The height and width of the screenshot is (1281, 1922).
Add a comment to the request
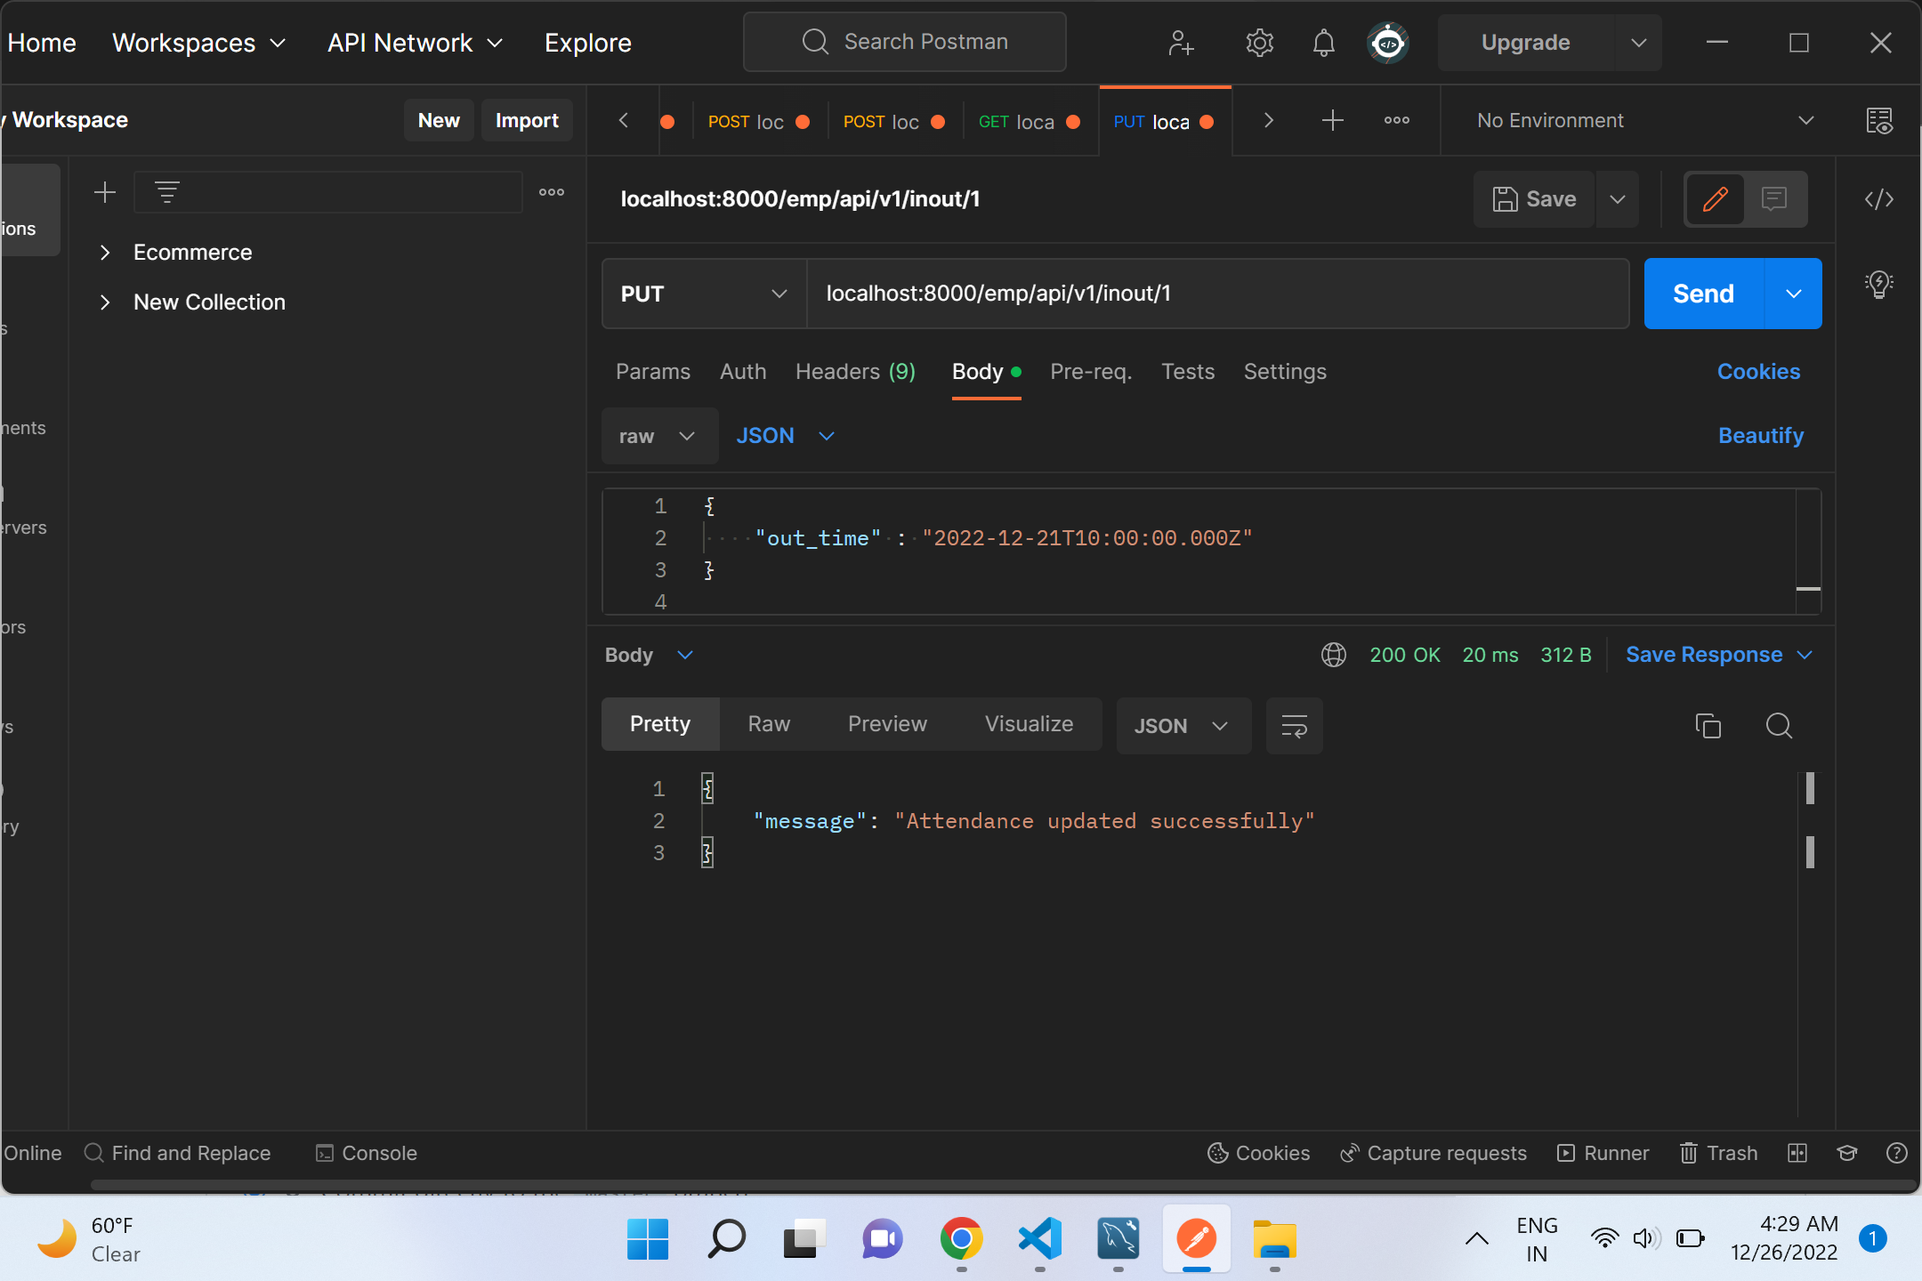tap(1774, 199)
